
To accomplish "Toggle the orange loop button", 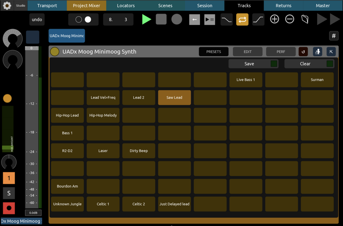I will (242, 19).
